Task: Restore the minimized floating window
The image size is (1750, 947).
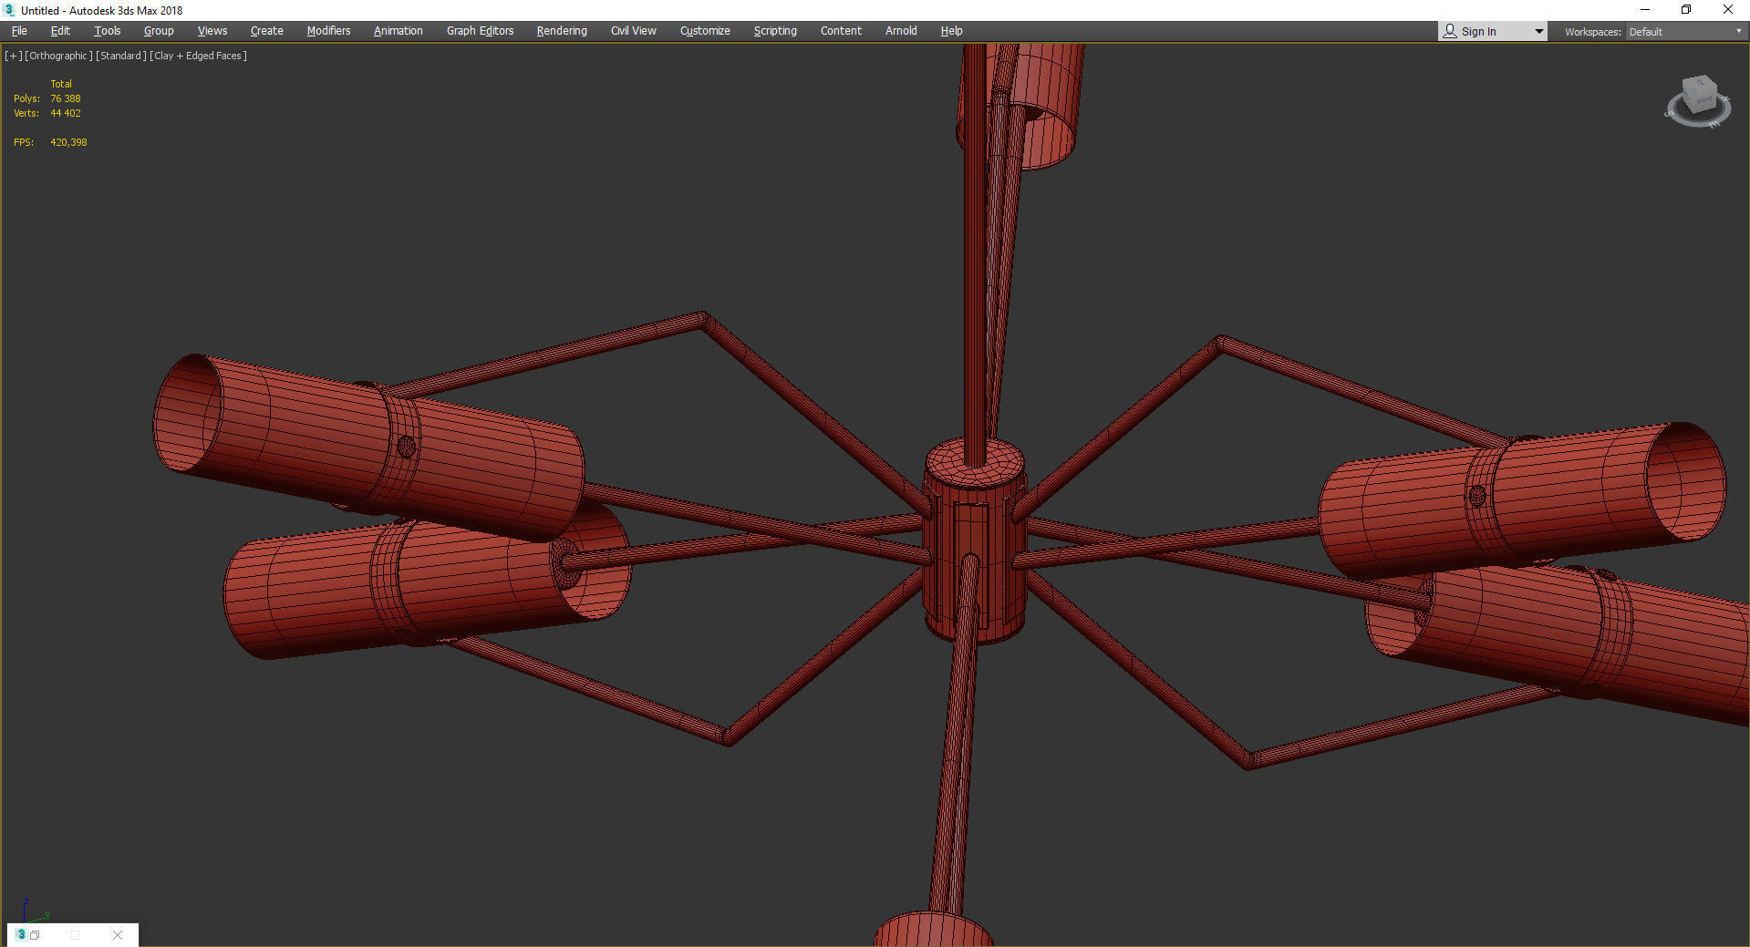Action: click(x=35, y=935)
